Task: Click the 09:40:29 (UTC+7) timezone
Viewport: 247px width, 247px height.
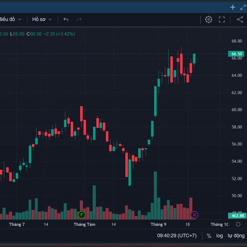Action: point(177,235)
